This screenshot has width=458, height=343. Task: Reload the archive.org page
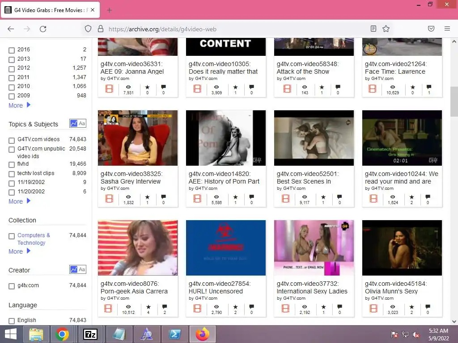point(43,29)
